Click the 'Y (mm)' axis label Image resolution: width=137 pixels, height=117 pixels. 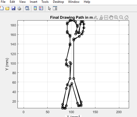pyautogui.click(x=7, y=64)
